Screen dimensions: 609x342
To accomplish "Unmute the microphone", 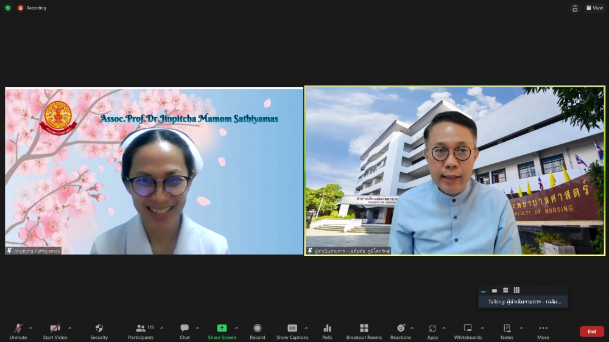I will pyautogui.click(x=18, y=331).
